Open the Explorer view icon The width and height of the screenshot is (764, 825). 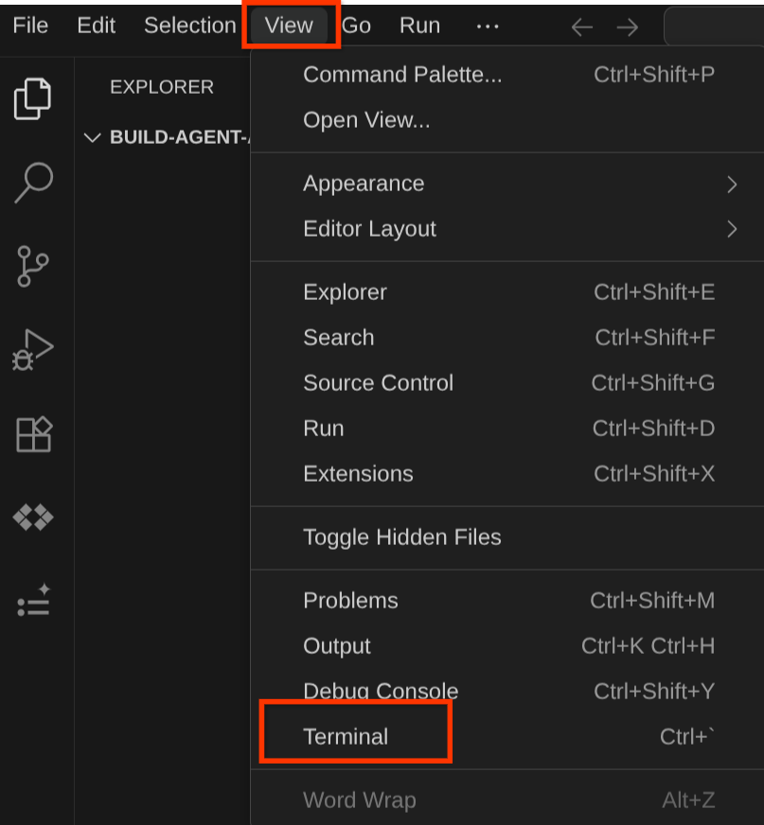[x=34, y=98]
